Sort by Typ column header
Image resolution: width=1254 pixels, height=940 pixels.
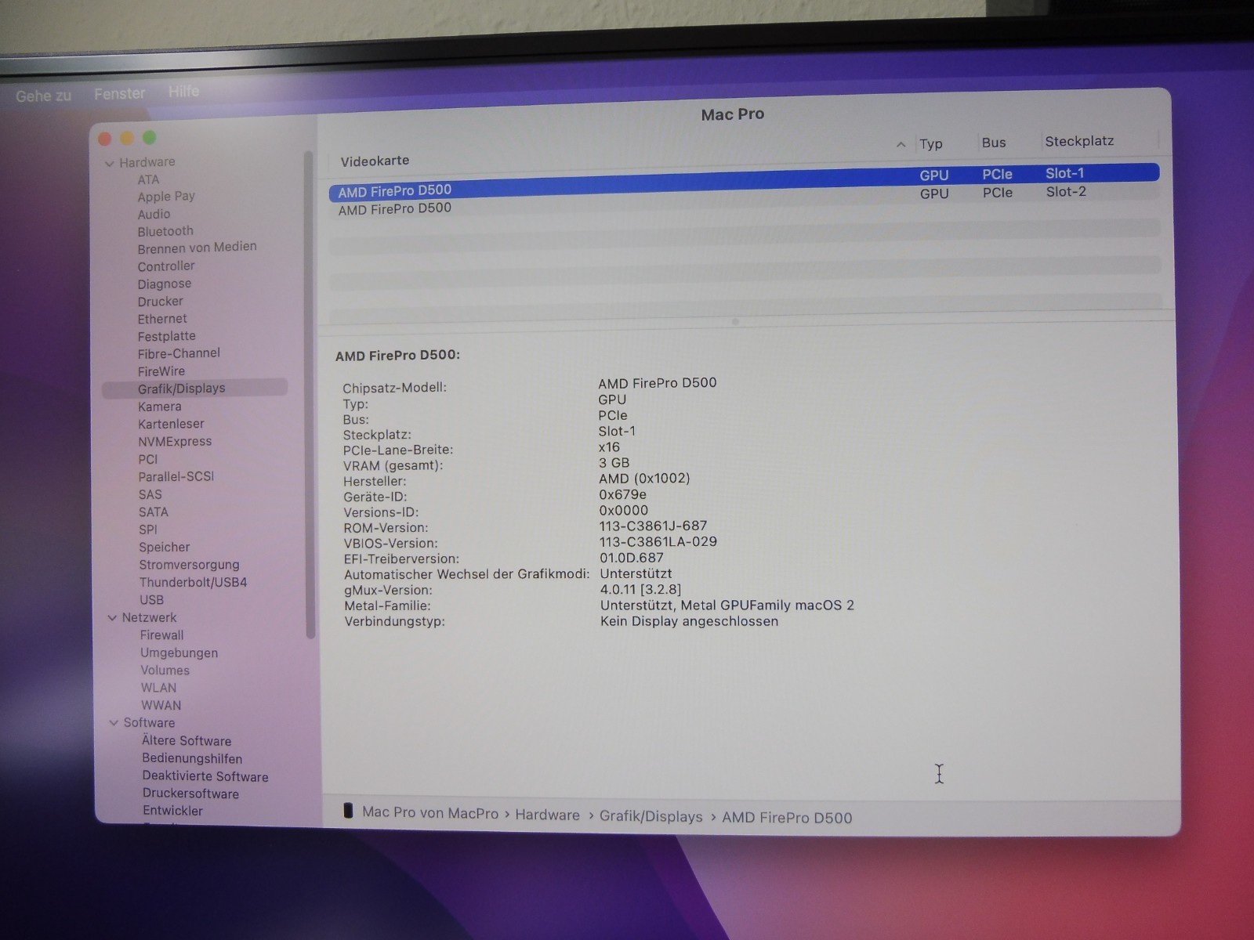931,143
